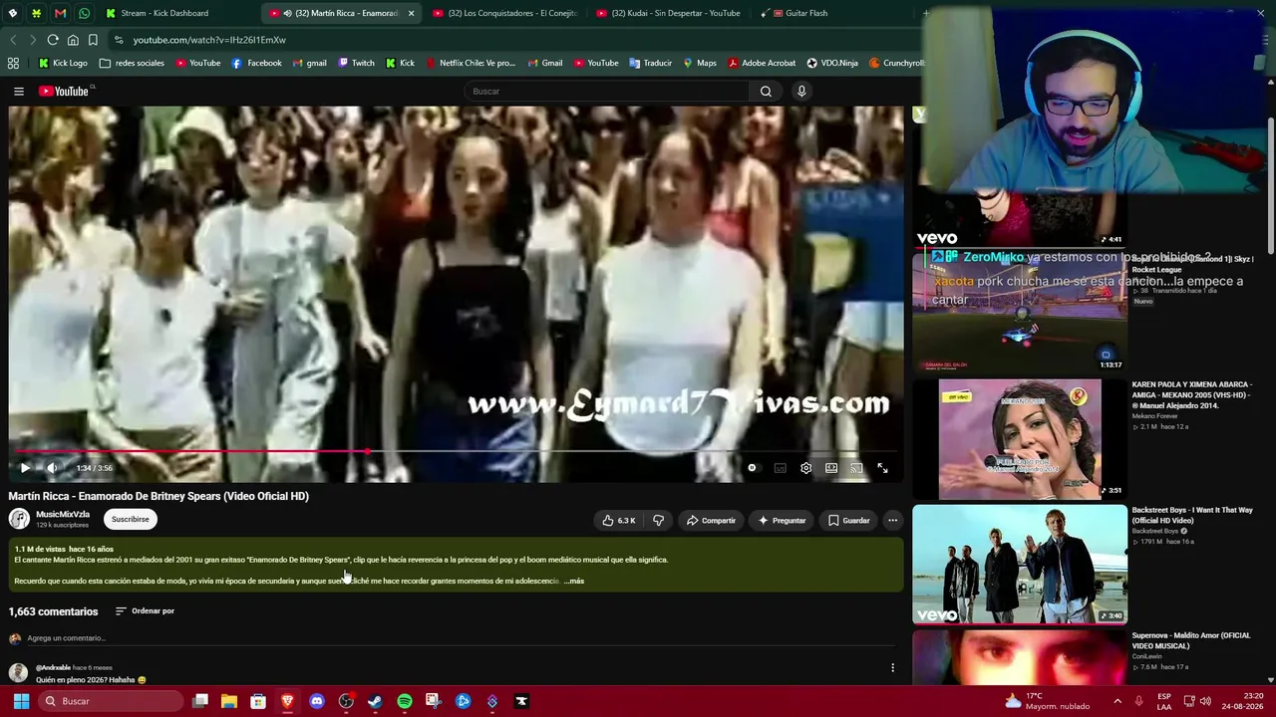The image size is (1276, 717).
Task: Open the pinned WhatsApp tab
Action: click(84, 13)
